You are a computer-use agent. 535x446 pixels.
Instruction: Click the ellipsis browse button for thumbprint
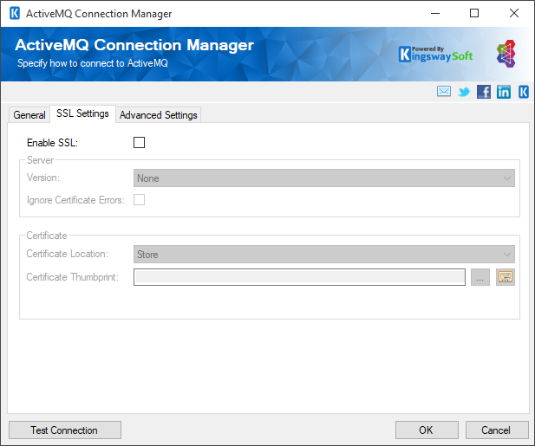(480, 277)
